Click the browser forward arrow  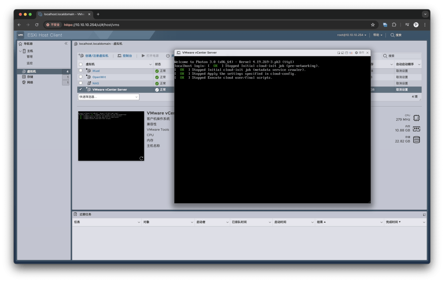click(x=28, y=25)
